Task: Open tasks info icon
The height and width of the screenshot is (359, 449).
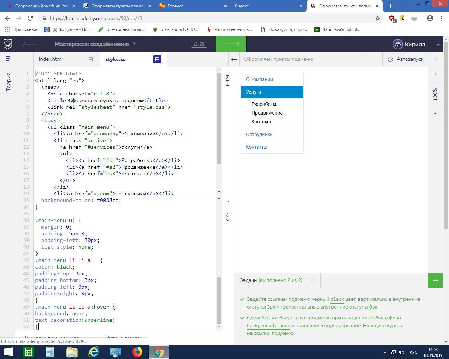Action: [313, 280]
